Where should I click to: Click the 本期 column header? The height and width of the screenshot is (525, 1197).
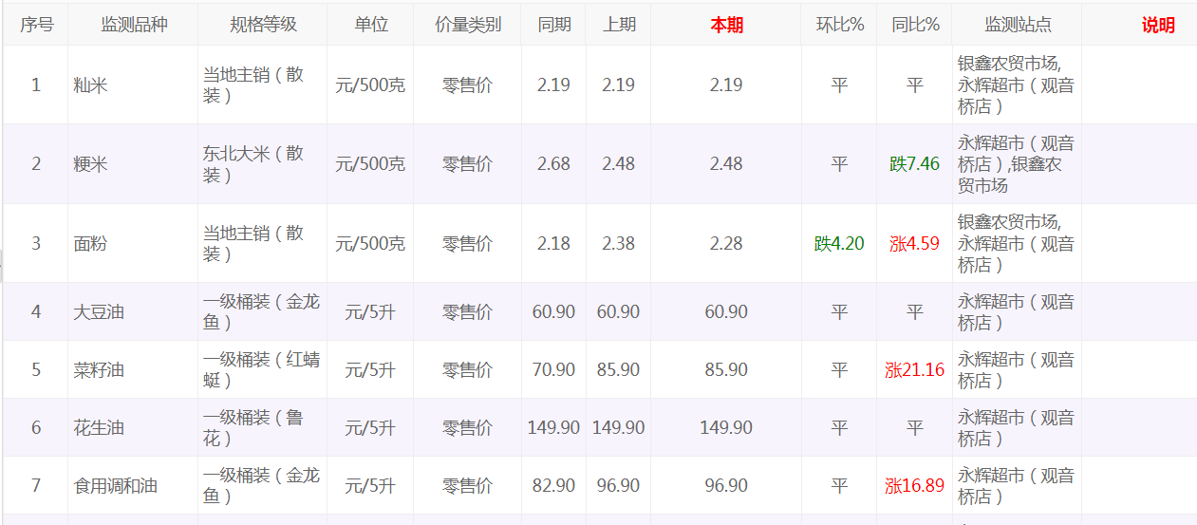point(726,26)
